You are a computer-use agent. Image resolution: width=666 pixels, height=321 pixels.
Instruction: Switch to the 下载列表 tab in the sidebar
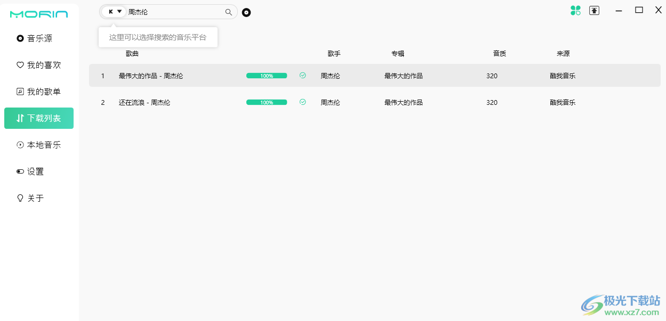click(x=39, y=118)
